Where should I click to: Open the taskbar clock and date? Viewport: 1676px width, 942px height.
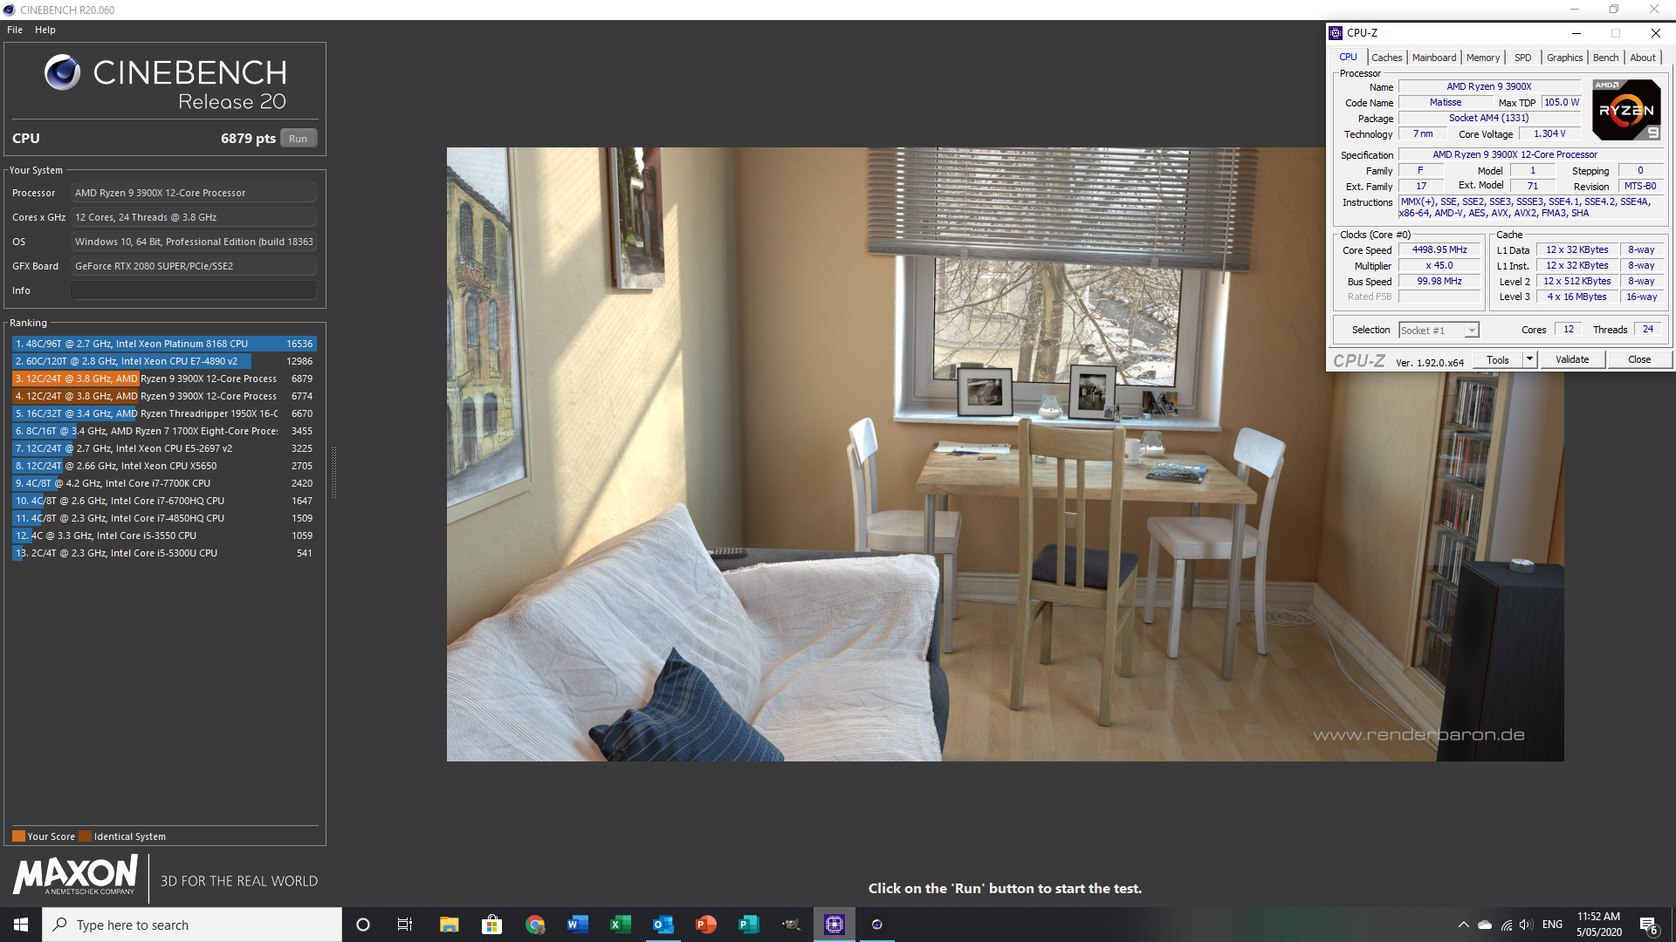(x=1598, y=925)
